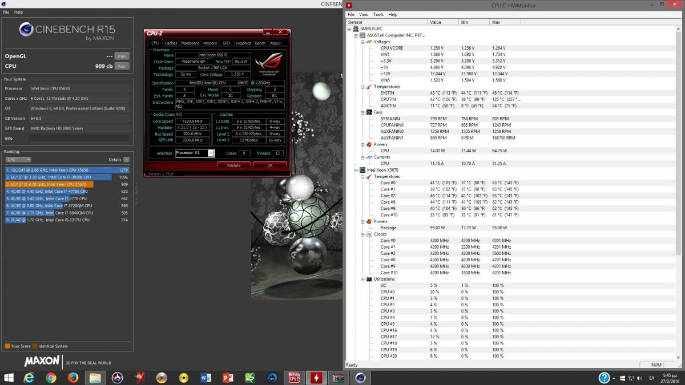The image size is (685, 385).
Task: Open the Cinebench Help menu
Action: [x=19, y=12]
